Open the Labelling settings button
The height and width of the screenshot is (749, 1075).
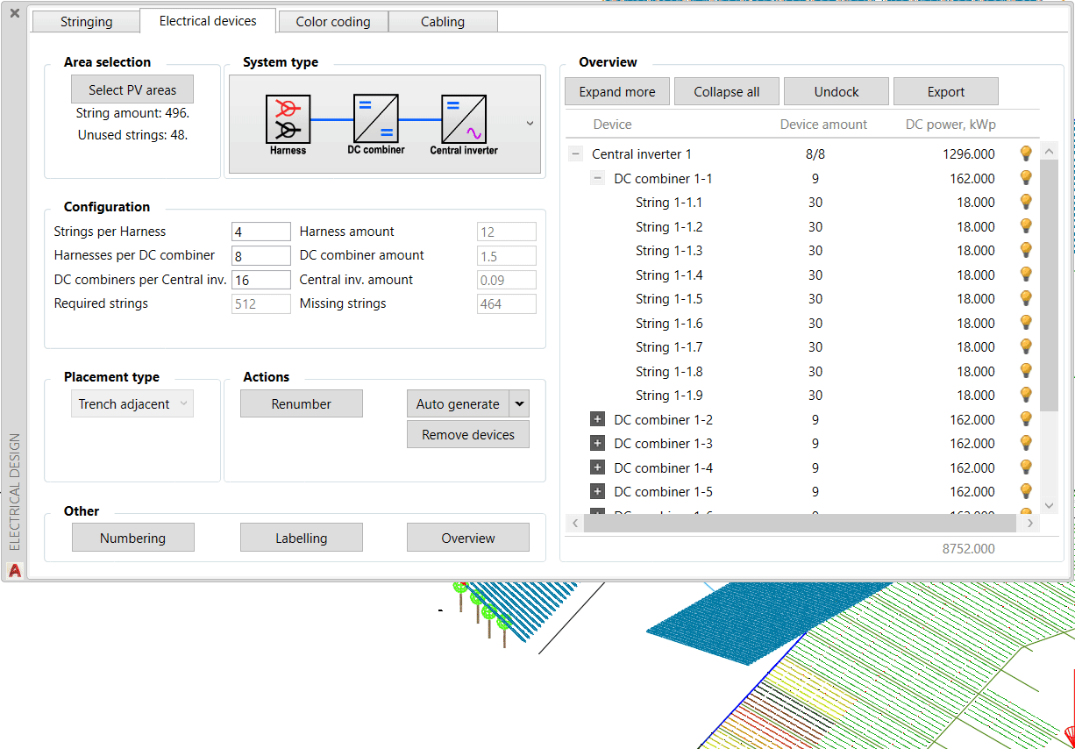tap(302, 538)
